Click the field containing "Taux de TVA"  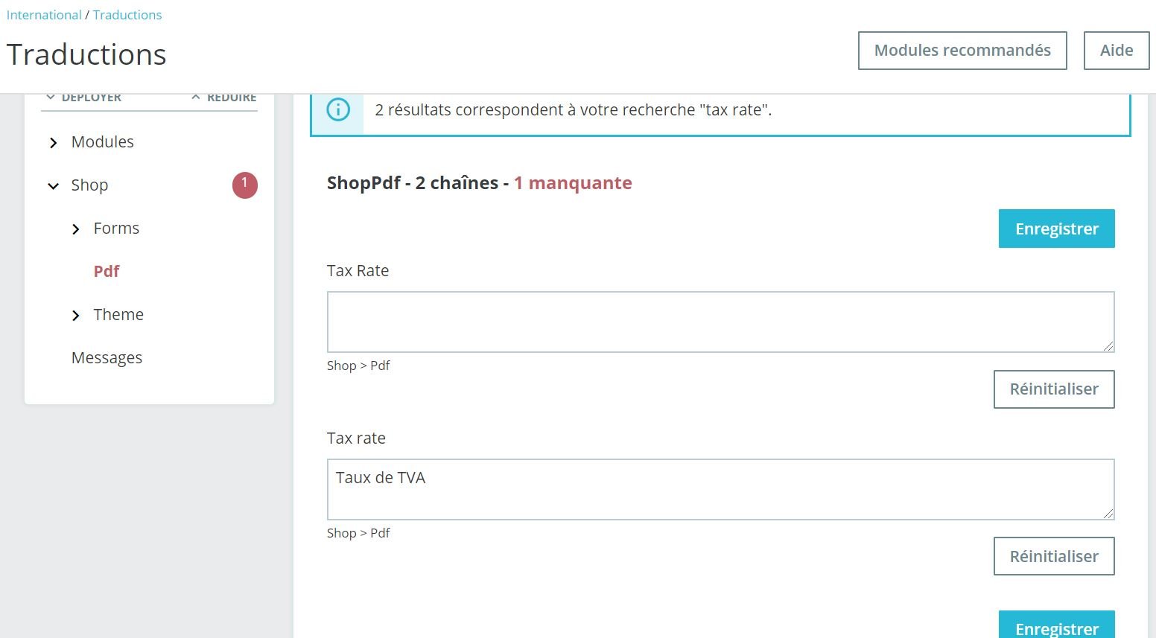(x=720, y=489)
